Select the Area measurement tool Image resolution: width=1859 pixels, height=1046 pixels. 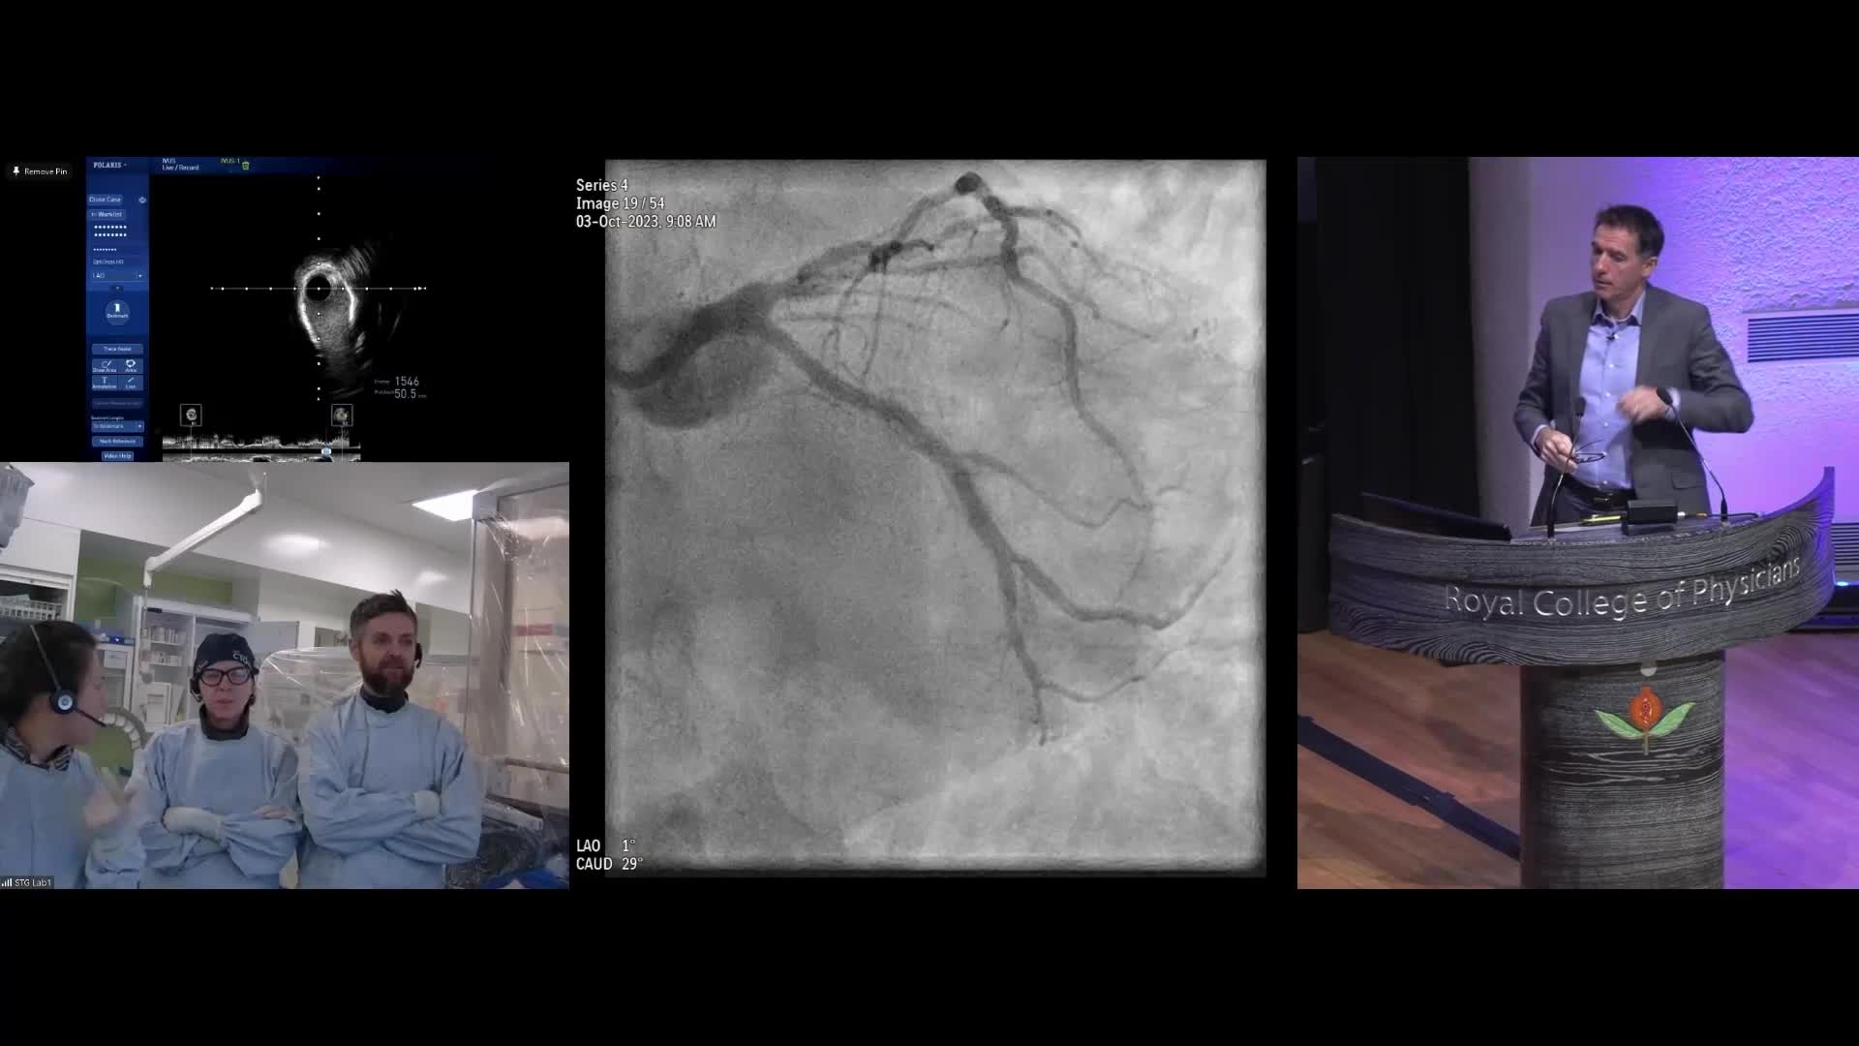click(131, 366)
